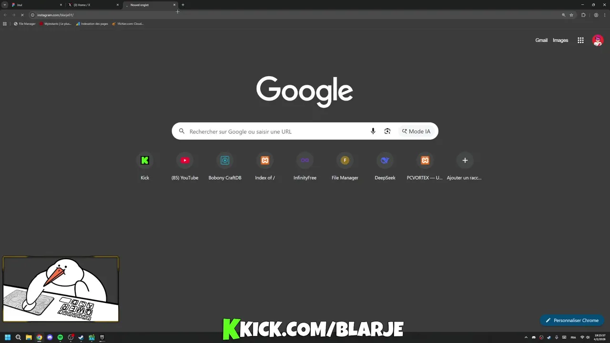610x343 pixels.
Task: Expand the tab search dropdown arrow
Action: 5,5
